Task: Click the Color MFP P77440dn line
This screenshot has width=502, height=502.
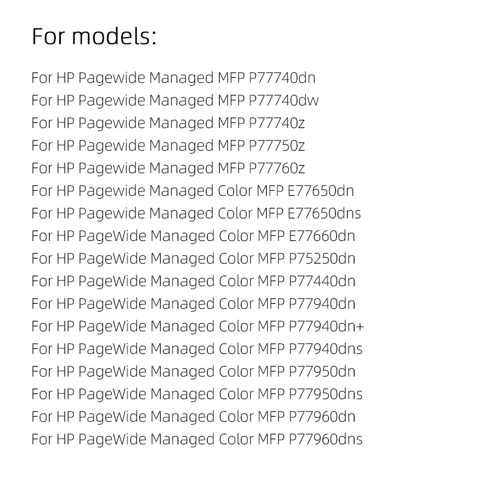Action: tap(193, 282)
